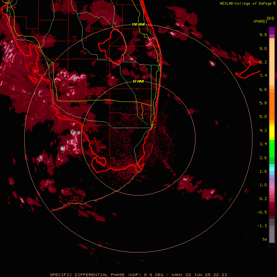Click the 22:23 time stamp in caption
Image resolution: width=277 pixels, height=277 pixels.
(220, 275)
